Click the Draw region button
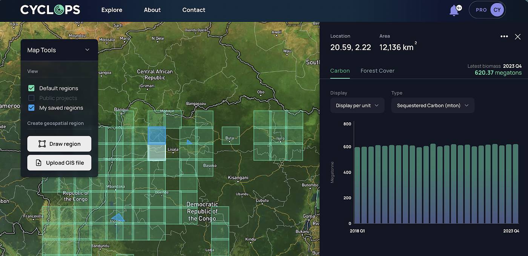Viewport: 528px width, 256px height. click(59, 144)
